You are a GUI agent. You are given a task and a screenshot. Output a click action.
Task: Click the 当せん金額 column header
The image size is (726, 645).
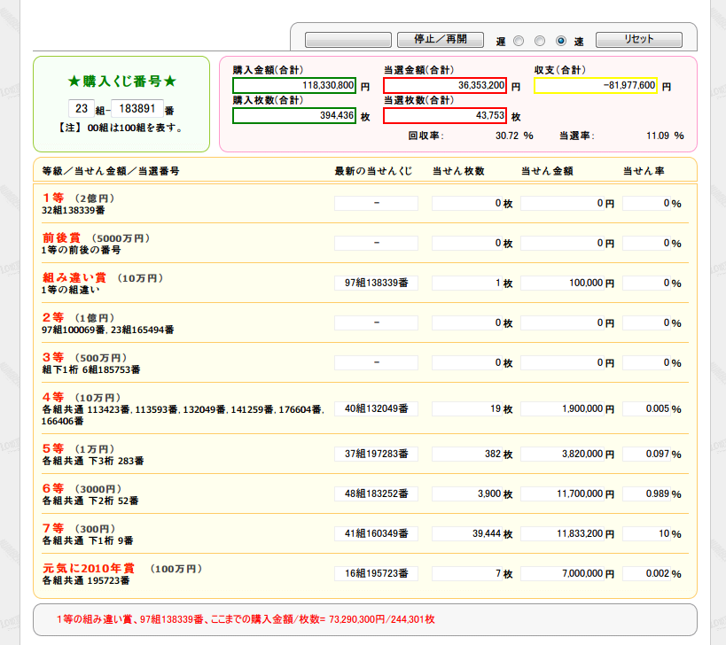(547, 172)
